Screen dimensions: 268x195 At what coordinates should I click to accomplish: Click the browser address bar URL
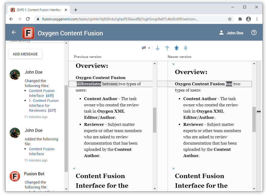[120, 19]
